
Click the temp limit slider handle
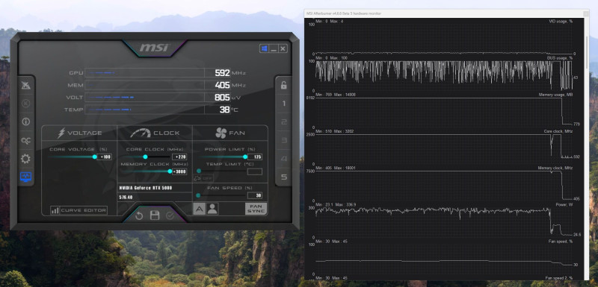199,171
